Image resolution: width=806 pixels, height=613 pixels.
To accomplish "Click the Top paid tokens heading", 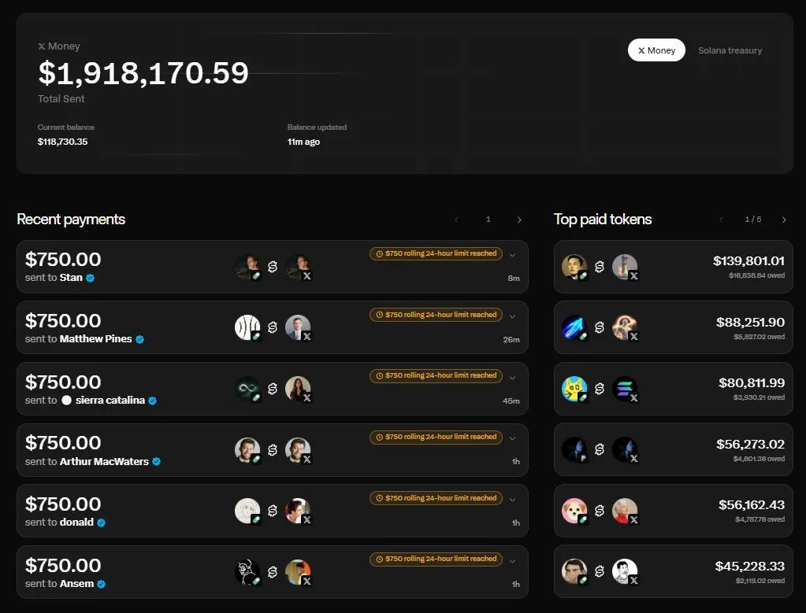I will 603,220.
